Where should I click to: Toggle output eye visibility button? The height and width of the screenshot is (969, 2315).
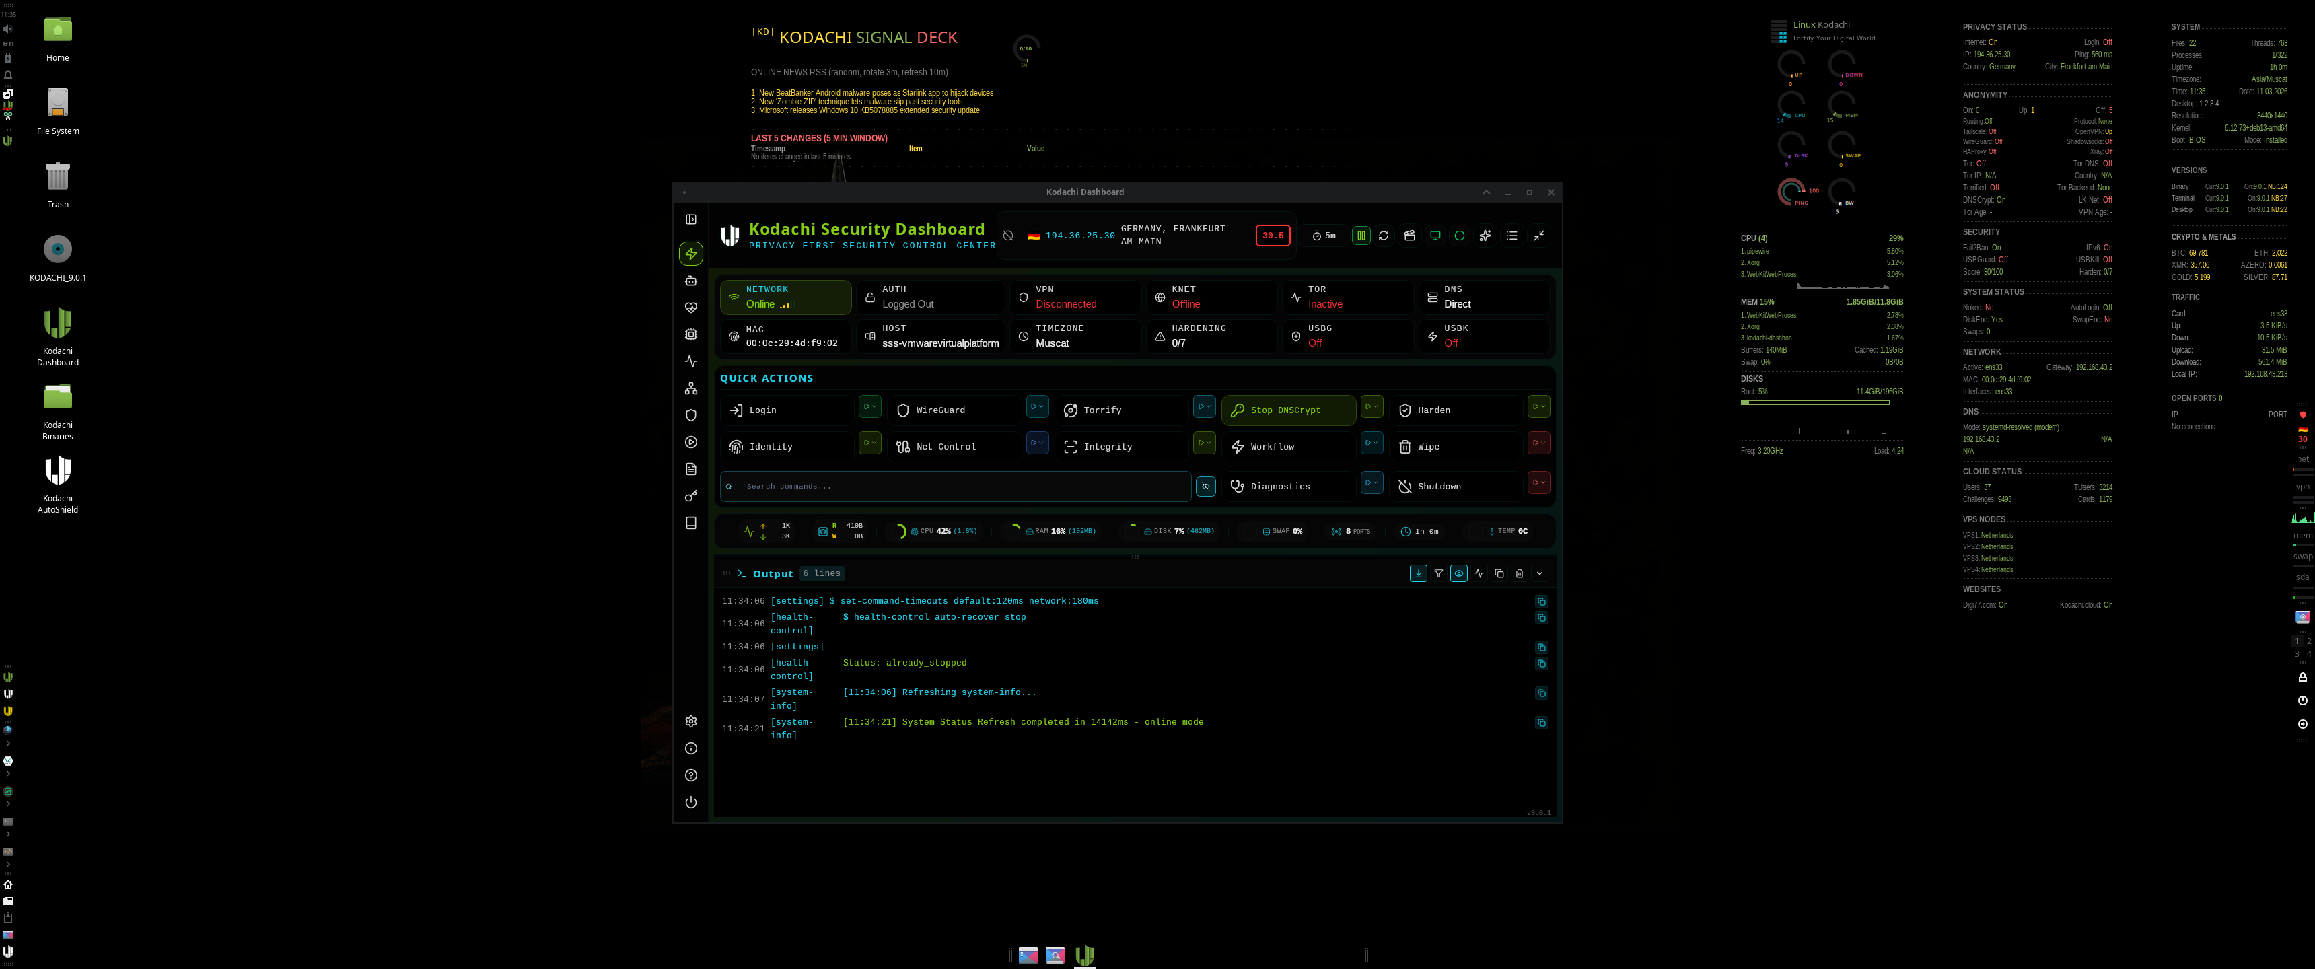[x=1458, y=573]
